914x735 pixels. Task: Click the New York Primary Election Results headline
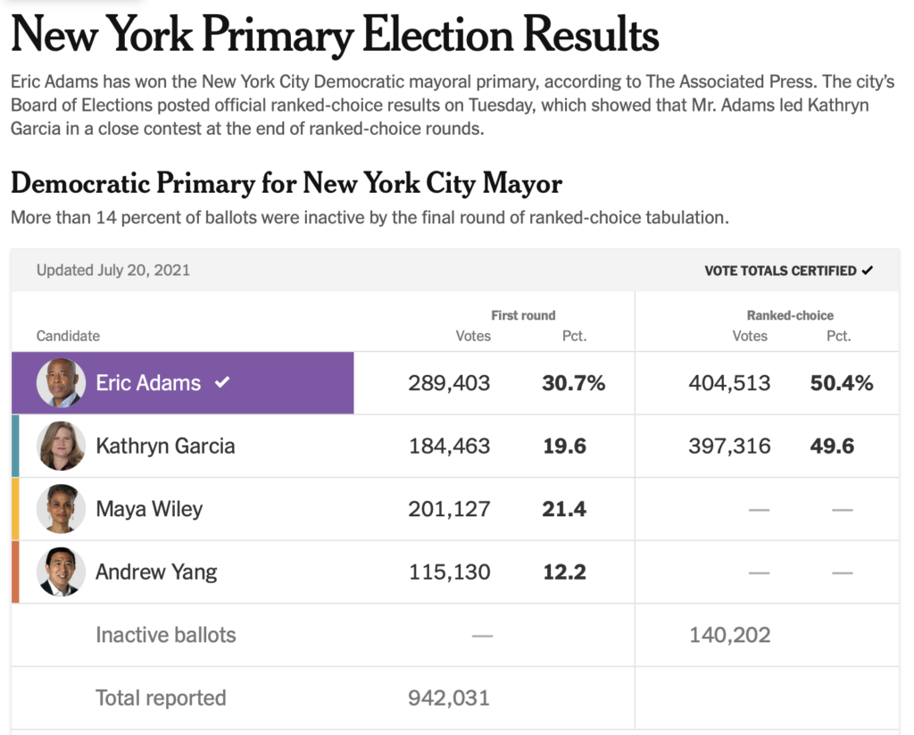click(x=335, y=35)
